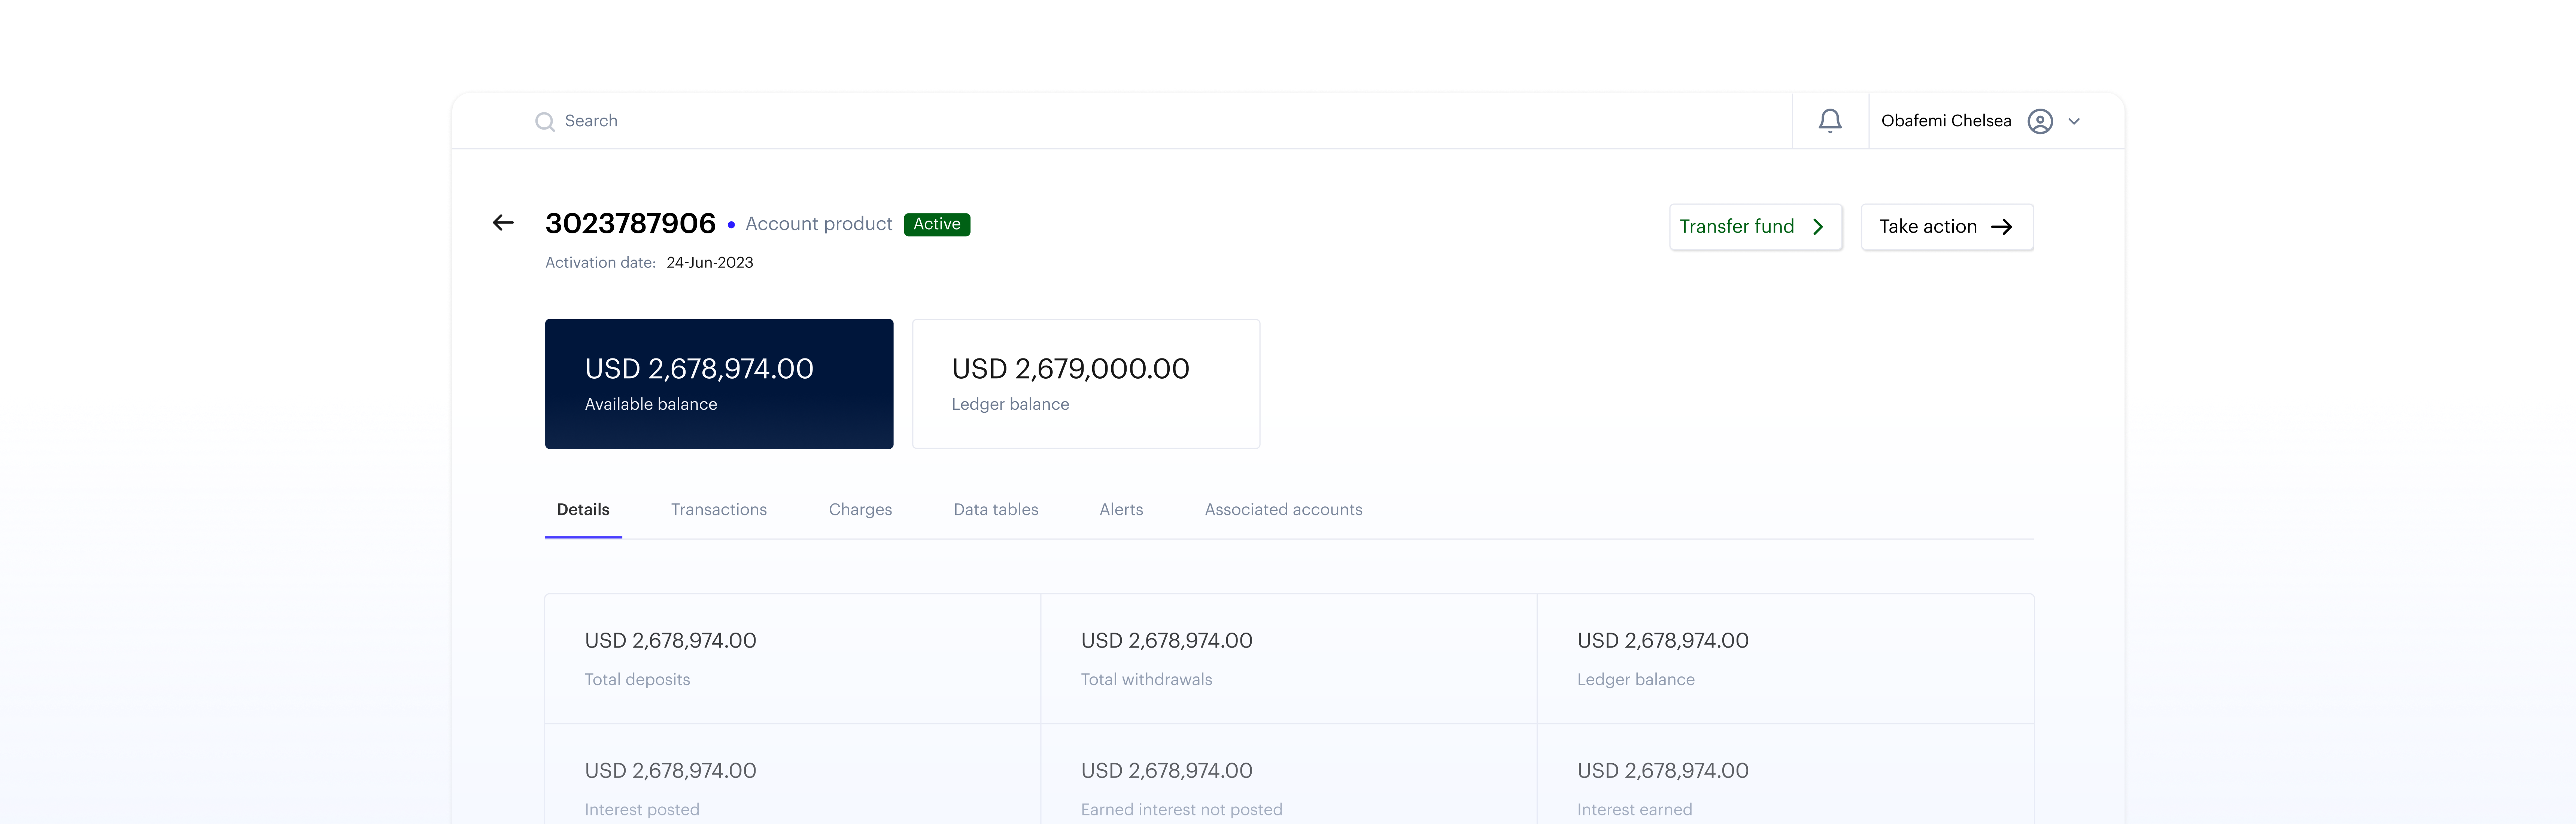The image size is (2576, 824).
Task: Click the Account product label
Action: point(819,224)
